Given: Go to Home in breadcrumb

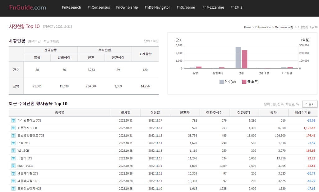Looking at the screenshot, I should tap(247, 27).
